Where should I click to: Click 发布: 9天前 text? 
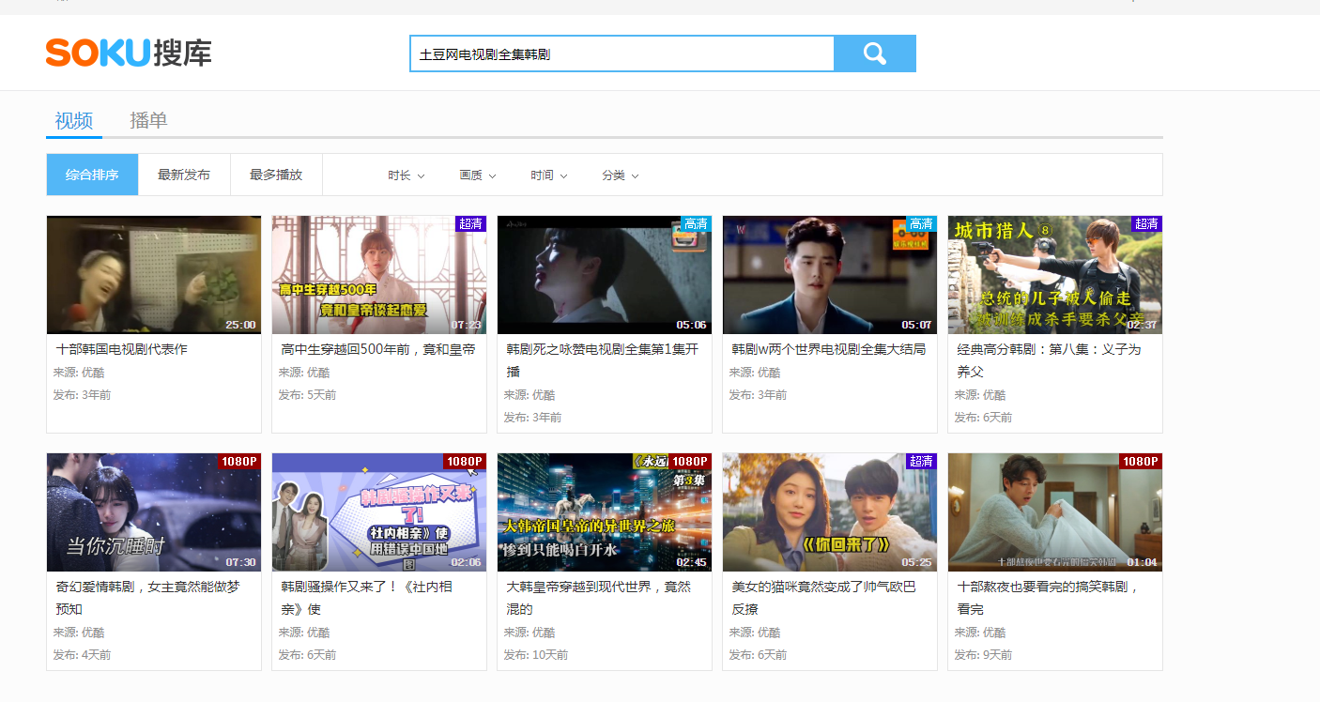tap(983, 655)
